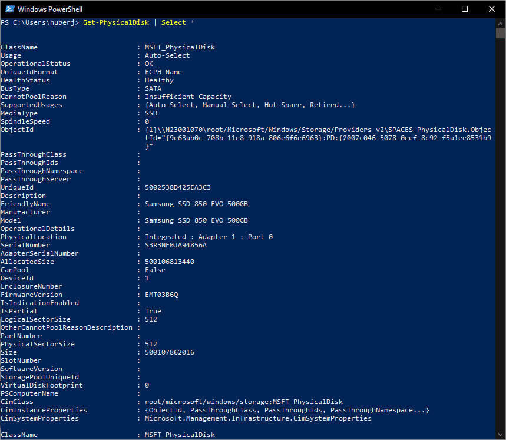
Task: Click the Get-PhysicalDisk command text
Action: [116, 22]
